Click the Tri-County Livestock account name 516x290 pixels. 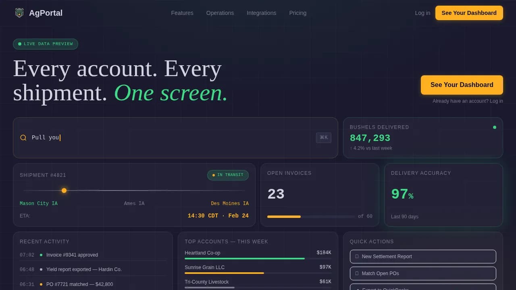tap(207, 282)
